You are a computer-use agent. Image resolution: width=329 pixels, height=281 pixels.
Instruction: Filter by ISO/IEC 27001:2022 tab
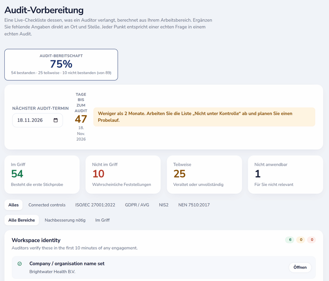coord(95,205)
